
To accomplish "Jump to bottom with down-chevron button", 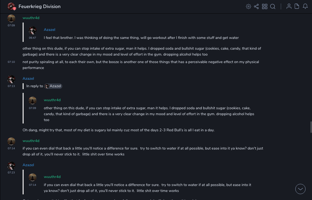I will coord(300,189).
